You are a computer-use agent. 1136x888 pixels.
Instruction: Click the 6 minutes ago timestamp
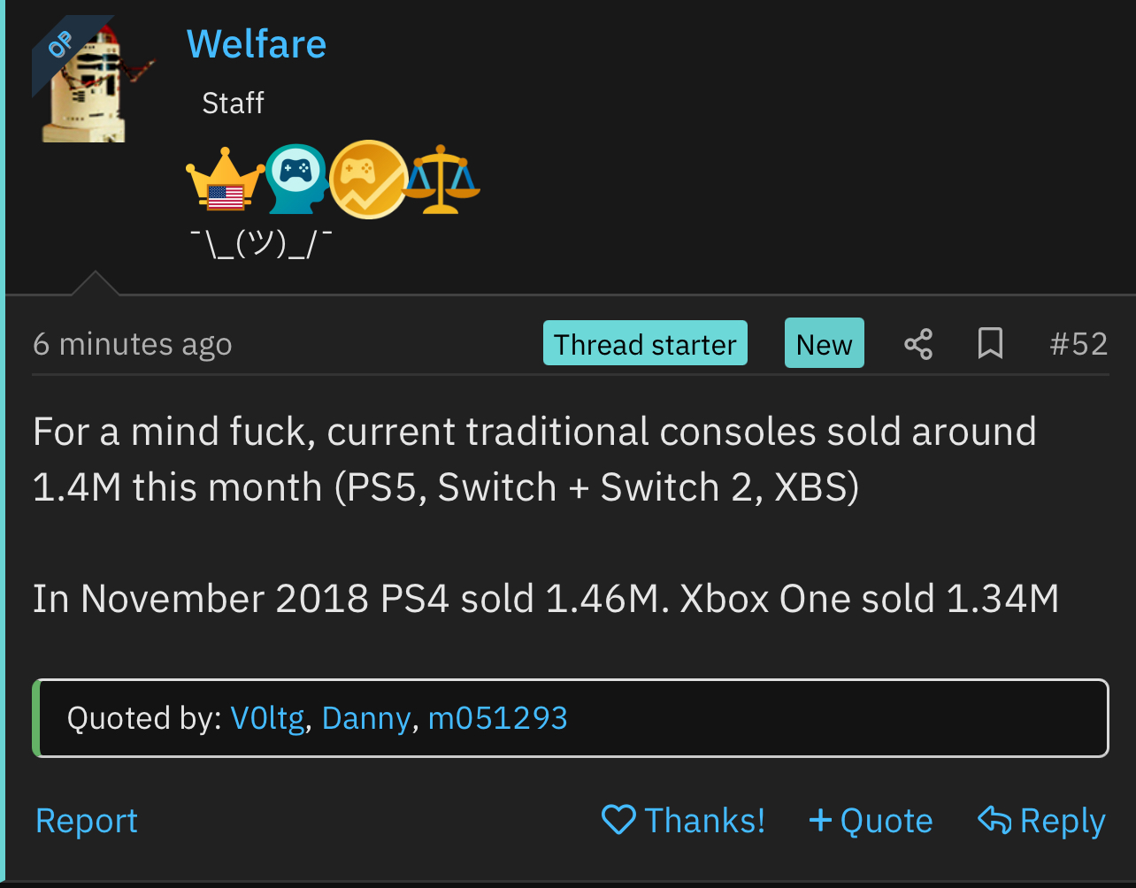(133, 344)
